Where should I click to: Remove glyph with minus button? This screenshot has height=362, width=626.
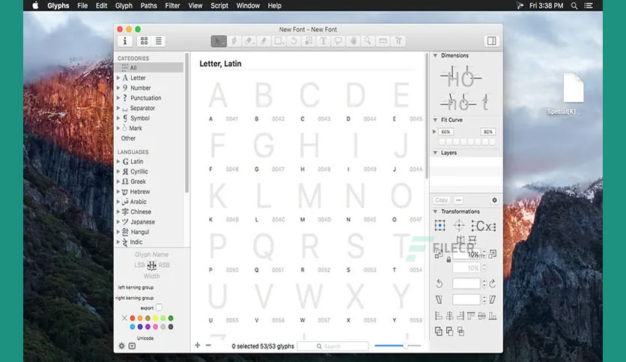point(208,346)
